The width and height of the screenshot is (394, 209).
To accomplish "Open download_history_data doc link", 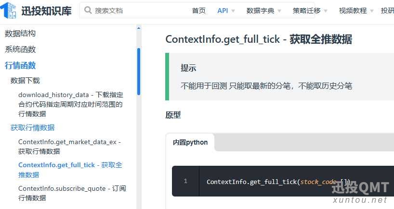I will point(71,104).
